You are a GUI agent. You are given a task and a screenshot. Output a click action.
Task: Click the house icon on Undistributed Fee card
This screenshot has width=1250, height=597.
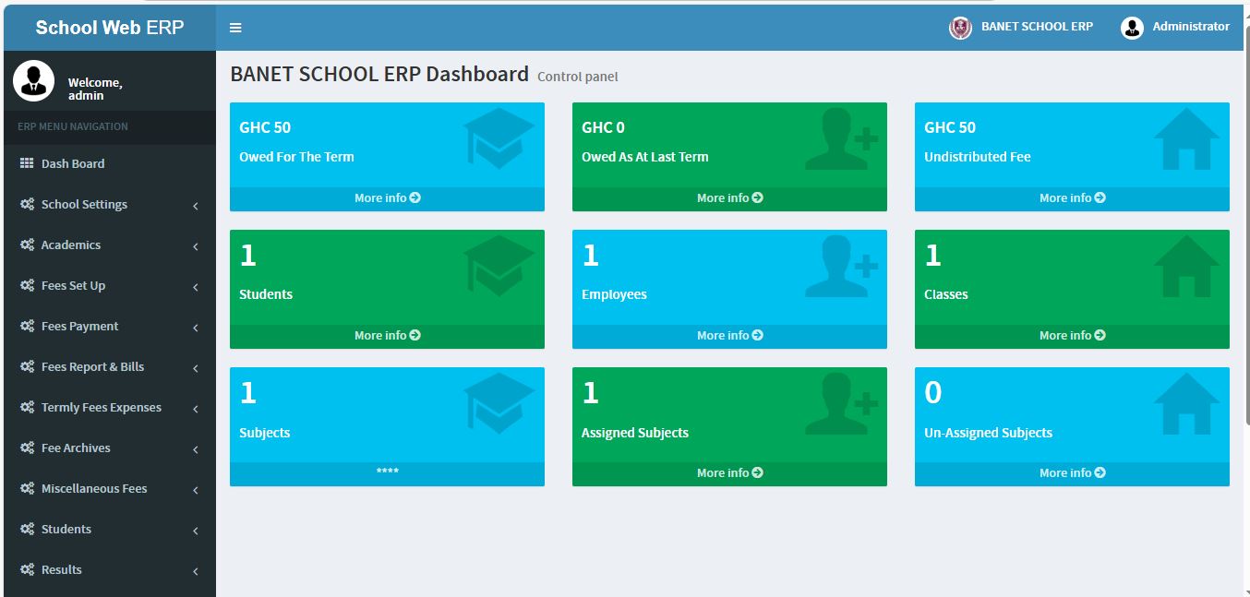pos(1186,139)
